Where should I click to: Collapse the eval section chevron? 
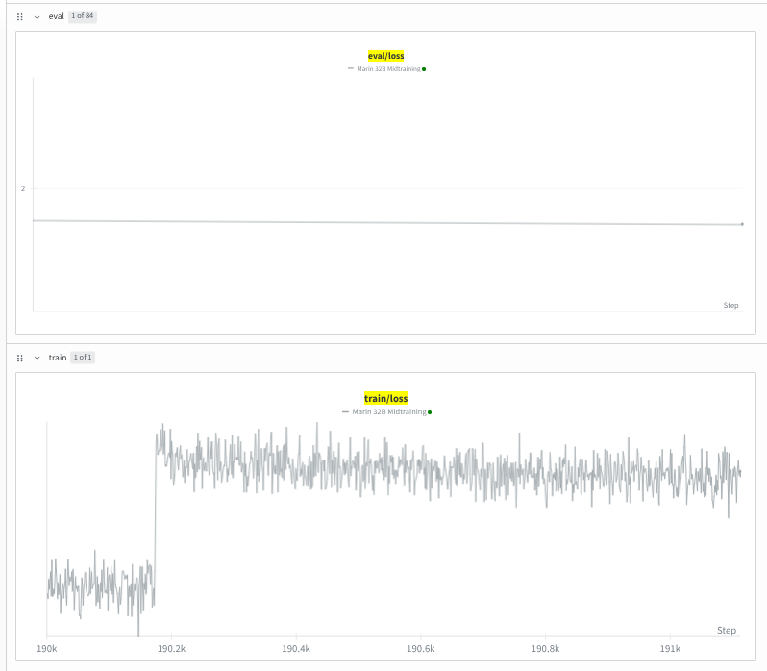coord(37,17)
